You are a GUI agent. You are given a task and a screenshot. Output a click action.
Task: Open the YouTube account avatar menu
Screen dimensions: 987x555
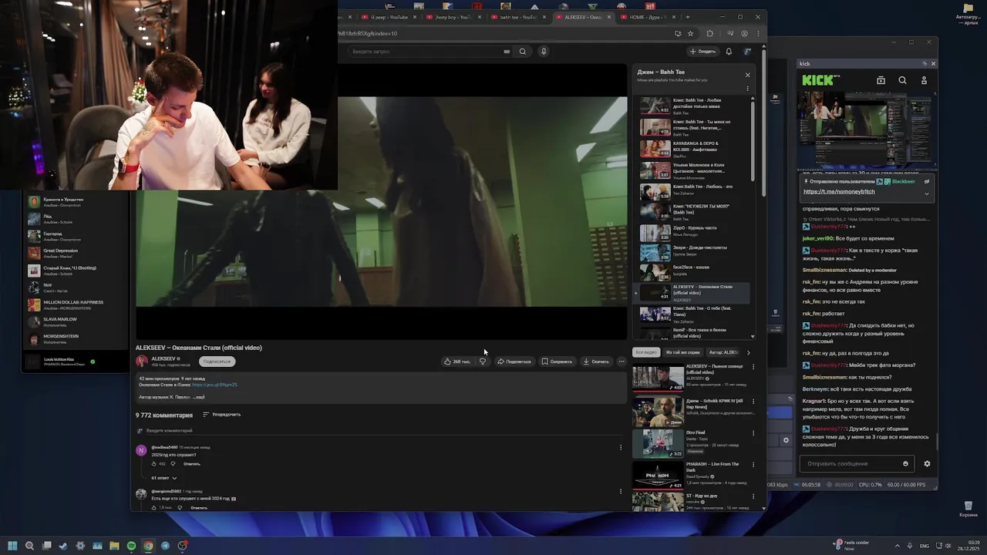747,52
